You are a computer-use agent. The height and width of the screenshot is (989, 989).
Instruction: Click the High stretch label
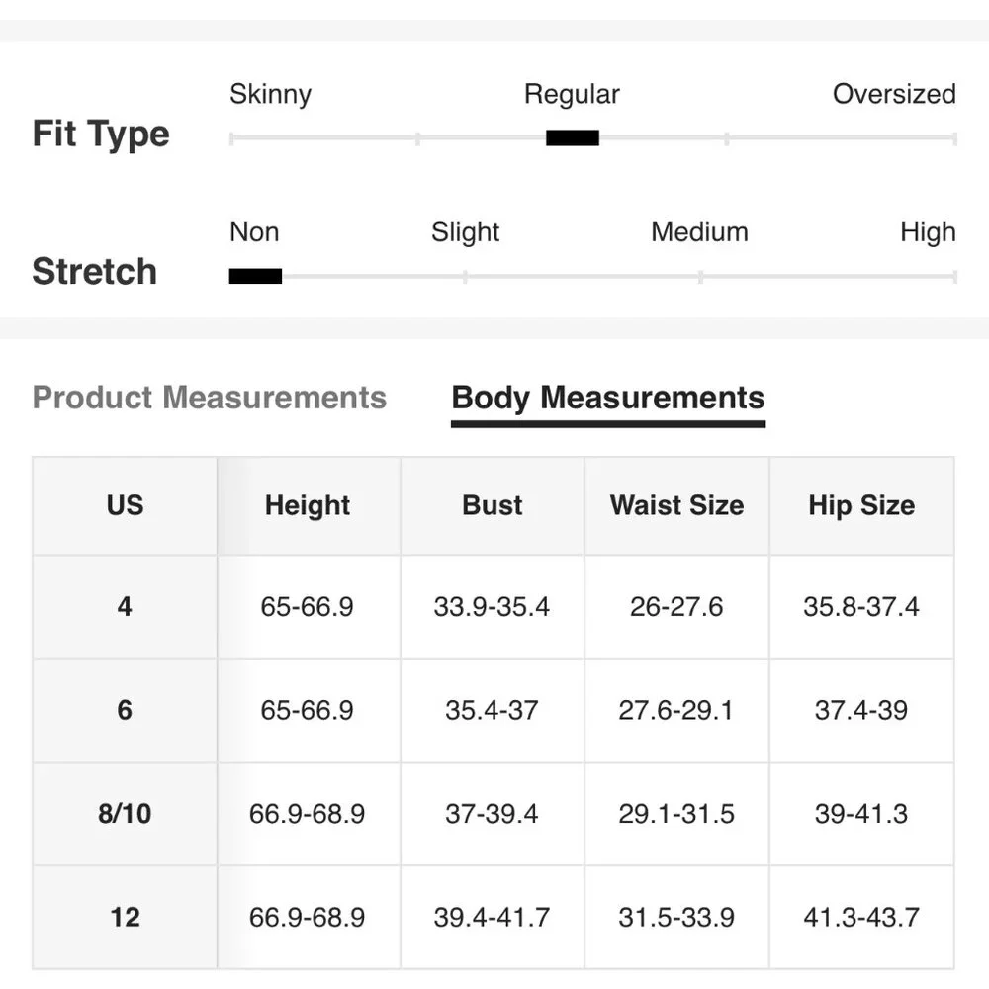pyautogui.click(x=928, y=232)
